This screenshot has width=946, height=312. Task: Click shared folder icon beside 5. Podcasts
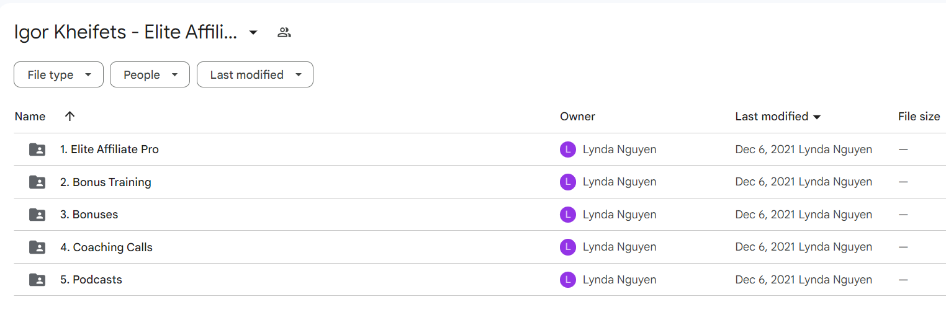click(x=37, y=280)
